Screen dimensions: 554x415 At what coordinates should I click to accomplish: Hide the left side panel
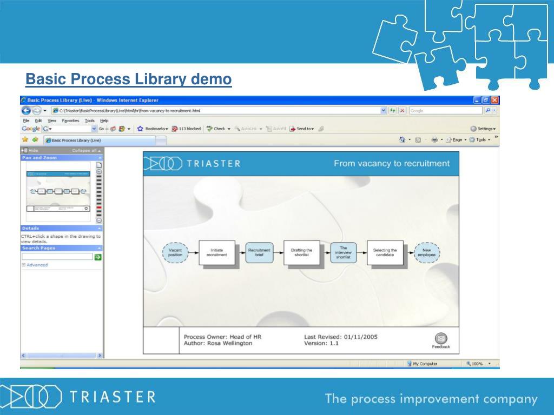(x=30, y=150)
